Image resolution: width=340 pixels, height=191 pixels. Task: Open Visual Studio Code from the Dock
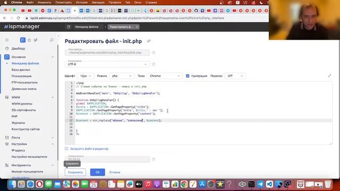click(269, 184)
